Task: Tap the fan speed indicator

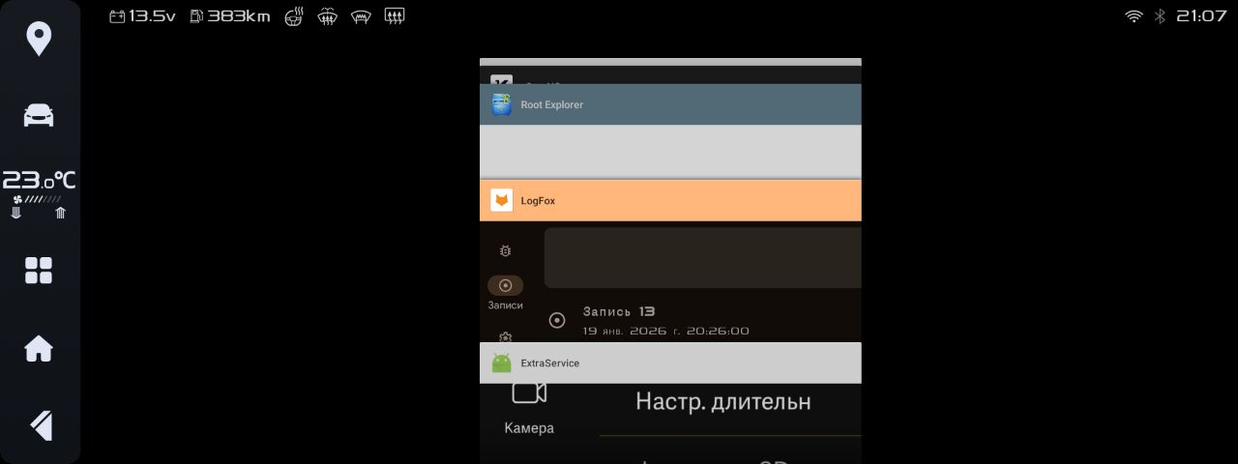Action: (38, 199)
